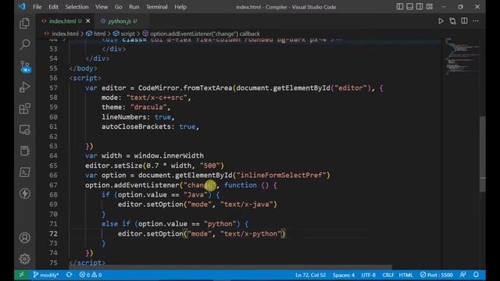Open Remote Explorer in activity bar

coord(24,130)
